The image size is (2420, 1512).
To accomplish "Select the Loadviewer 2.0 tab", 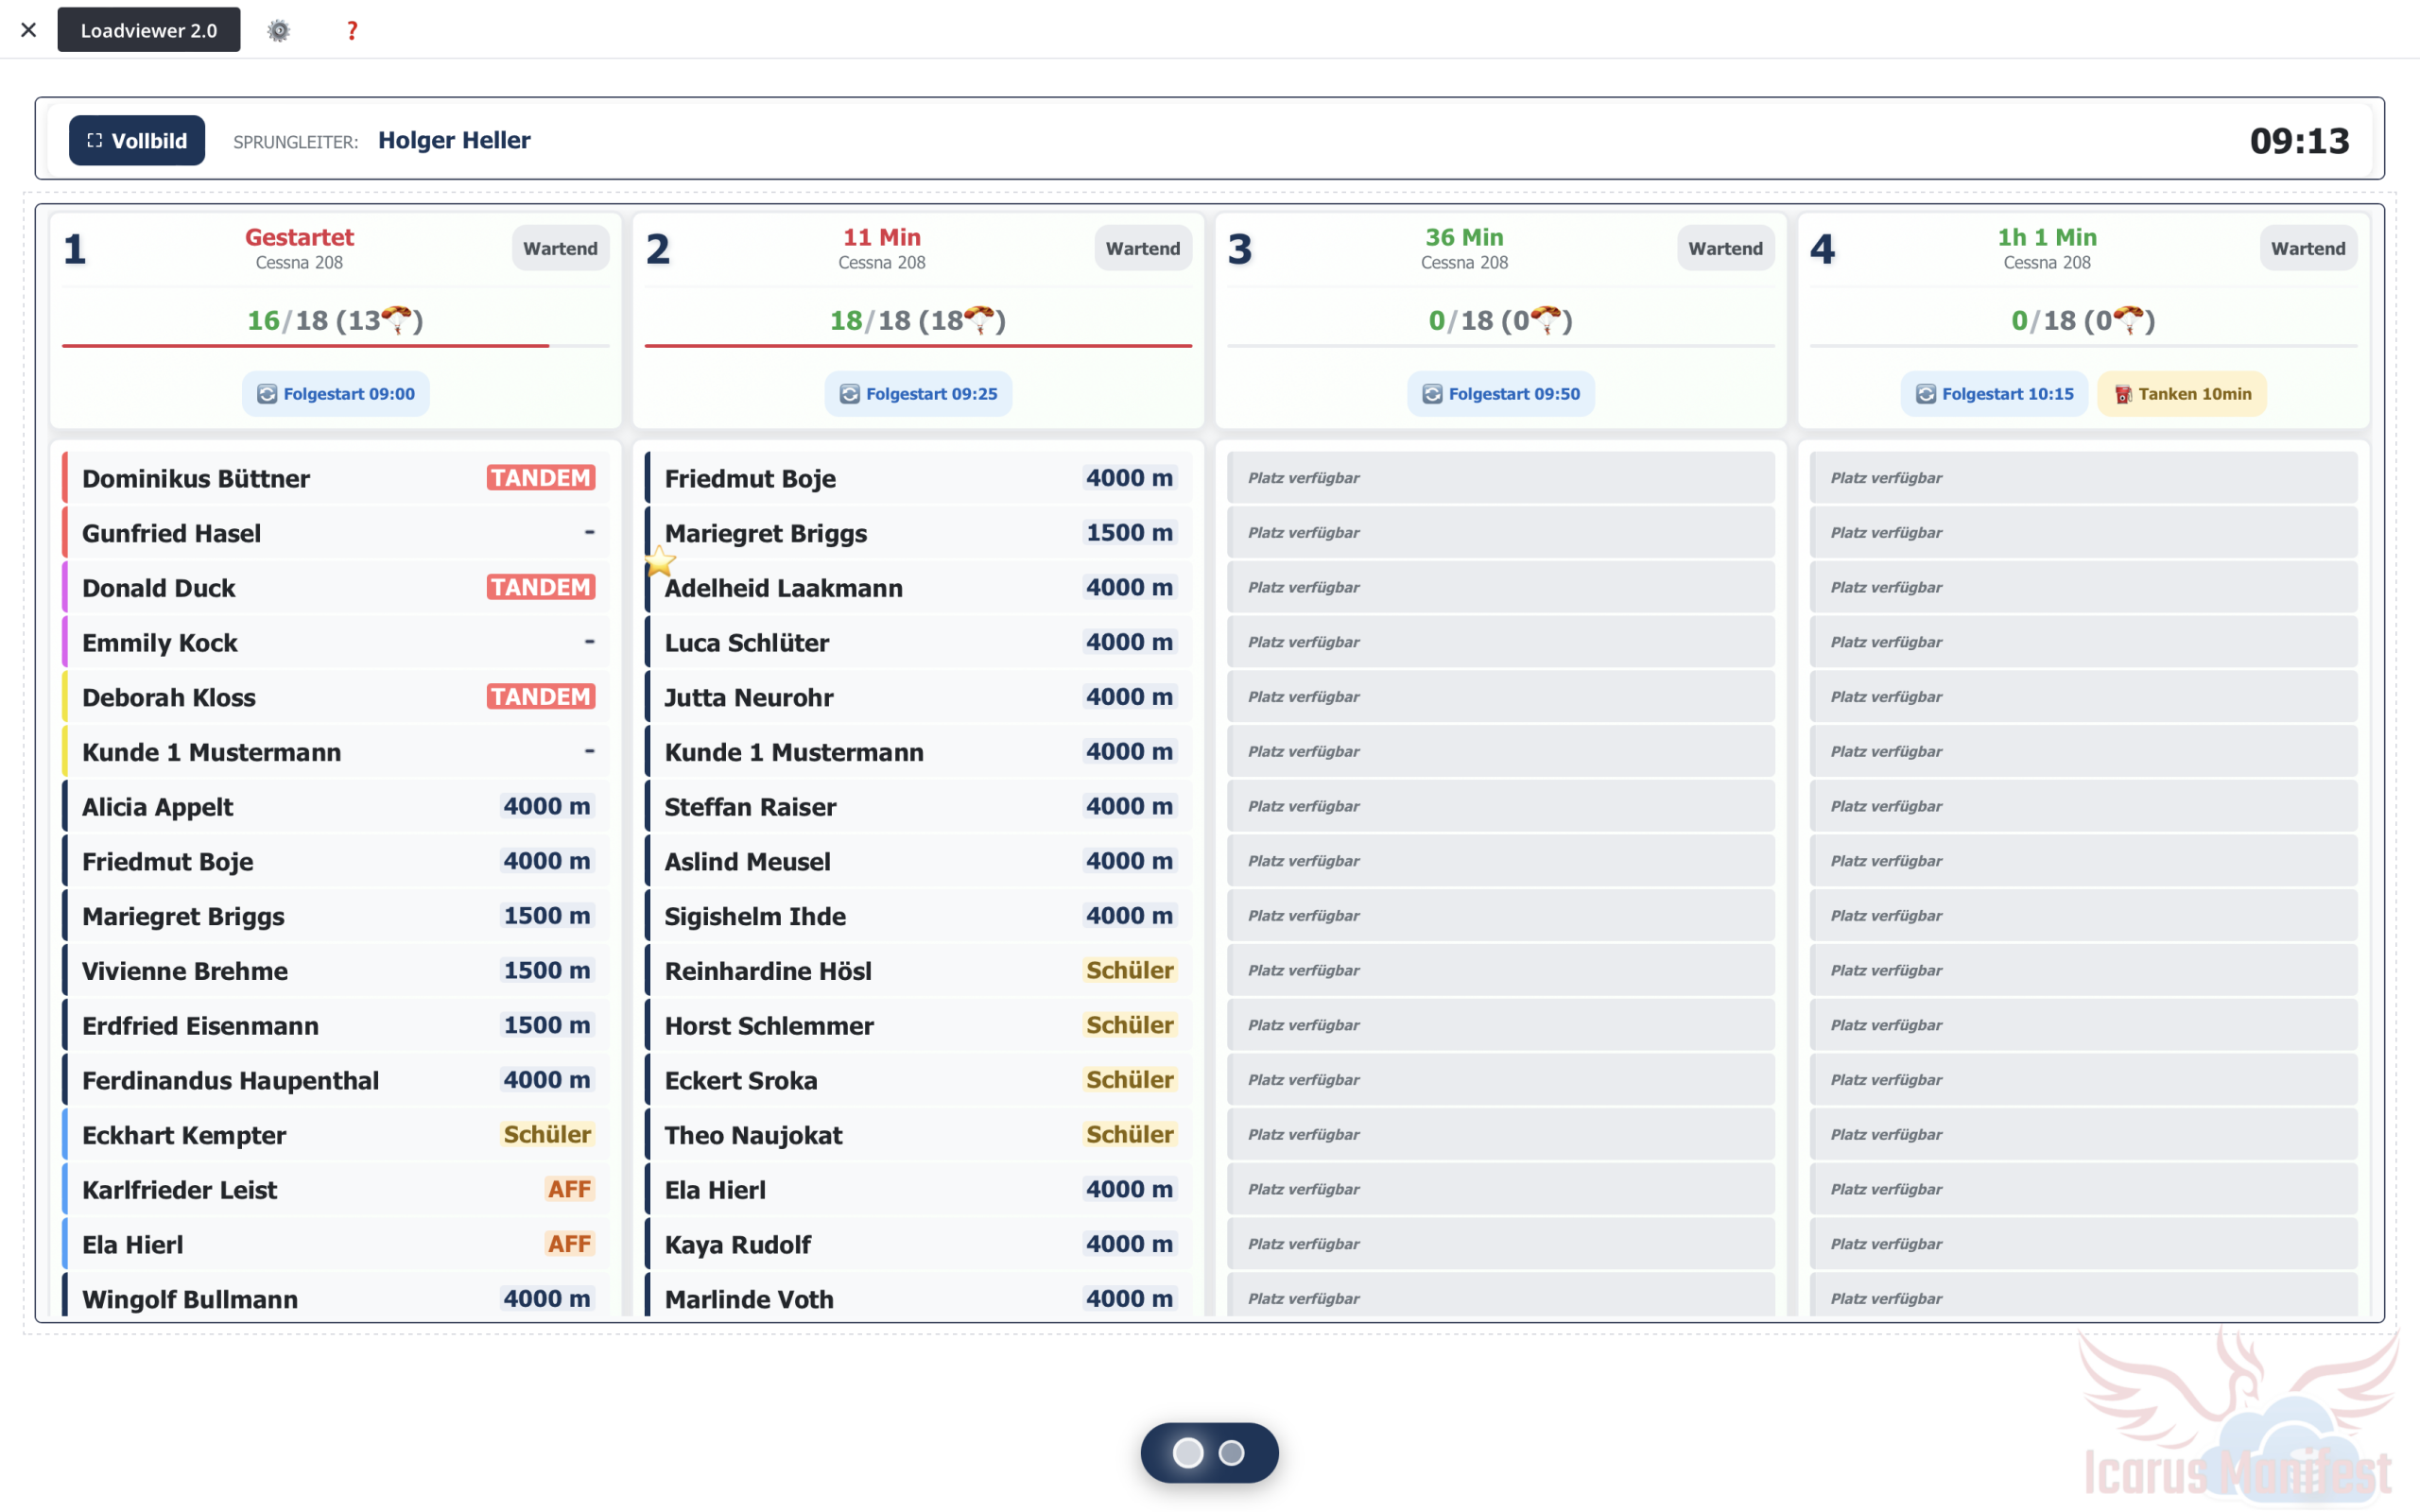I will pyautogui.click(x=148, y=30).
